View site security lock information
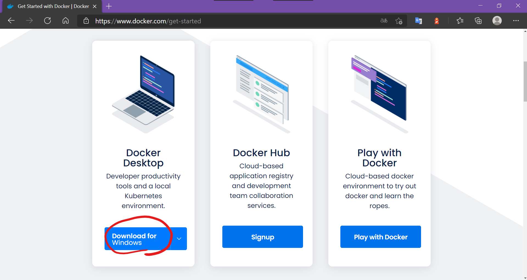527x280 pixels. coord(86,21)
